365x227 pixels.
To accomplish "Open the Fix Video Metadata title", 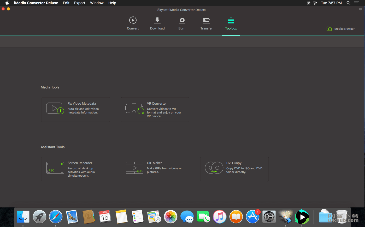I will point(82,104).
